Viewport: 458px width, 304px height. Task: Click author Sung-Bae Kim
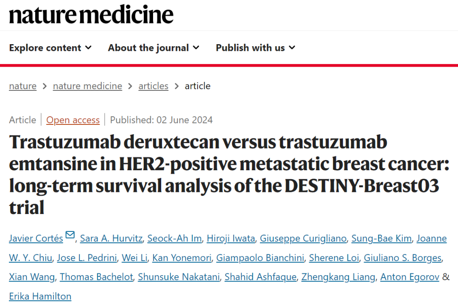tap(382, 238)
